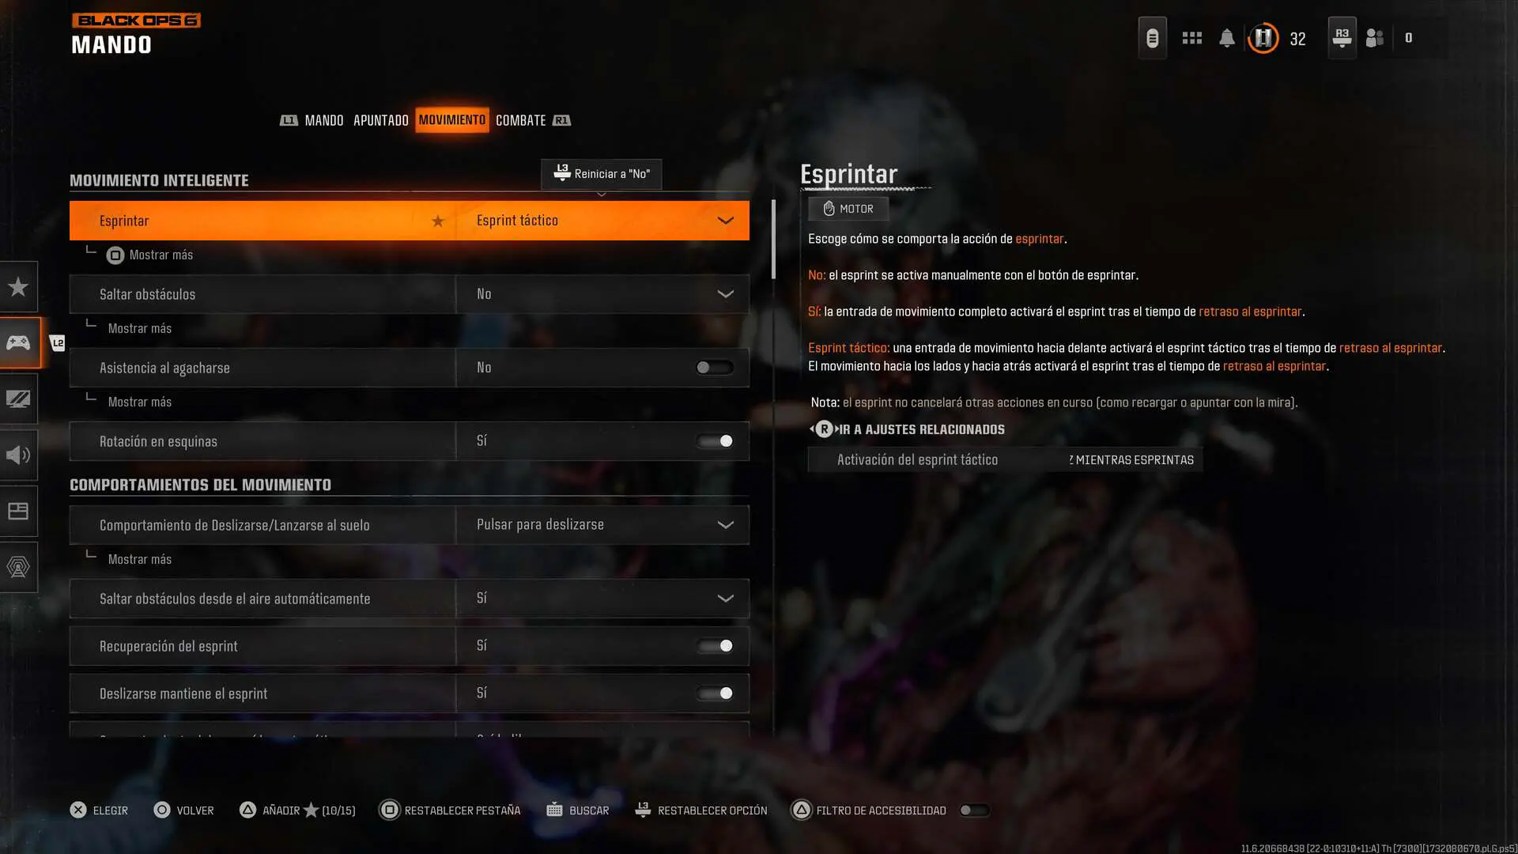1518x854 pixels.
Task: Switch to the COMBATE tab
Action: click(x=520, y=120)
